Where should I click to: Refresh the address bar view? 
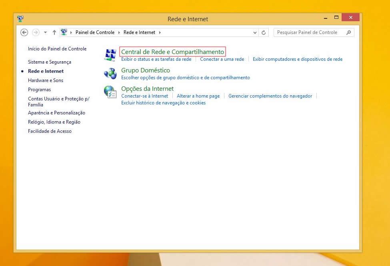point(264,32)
